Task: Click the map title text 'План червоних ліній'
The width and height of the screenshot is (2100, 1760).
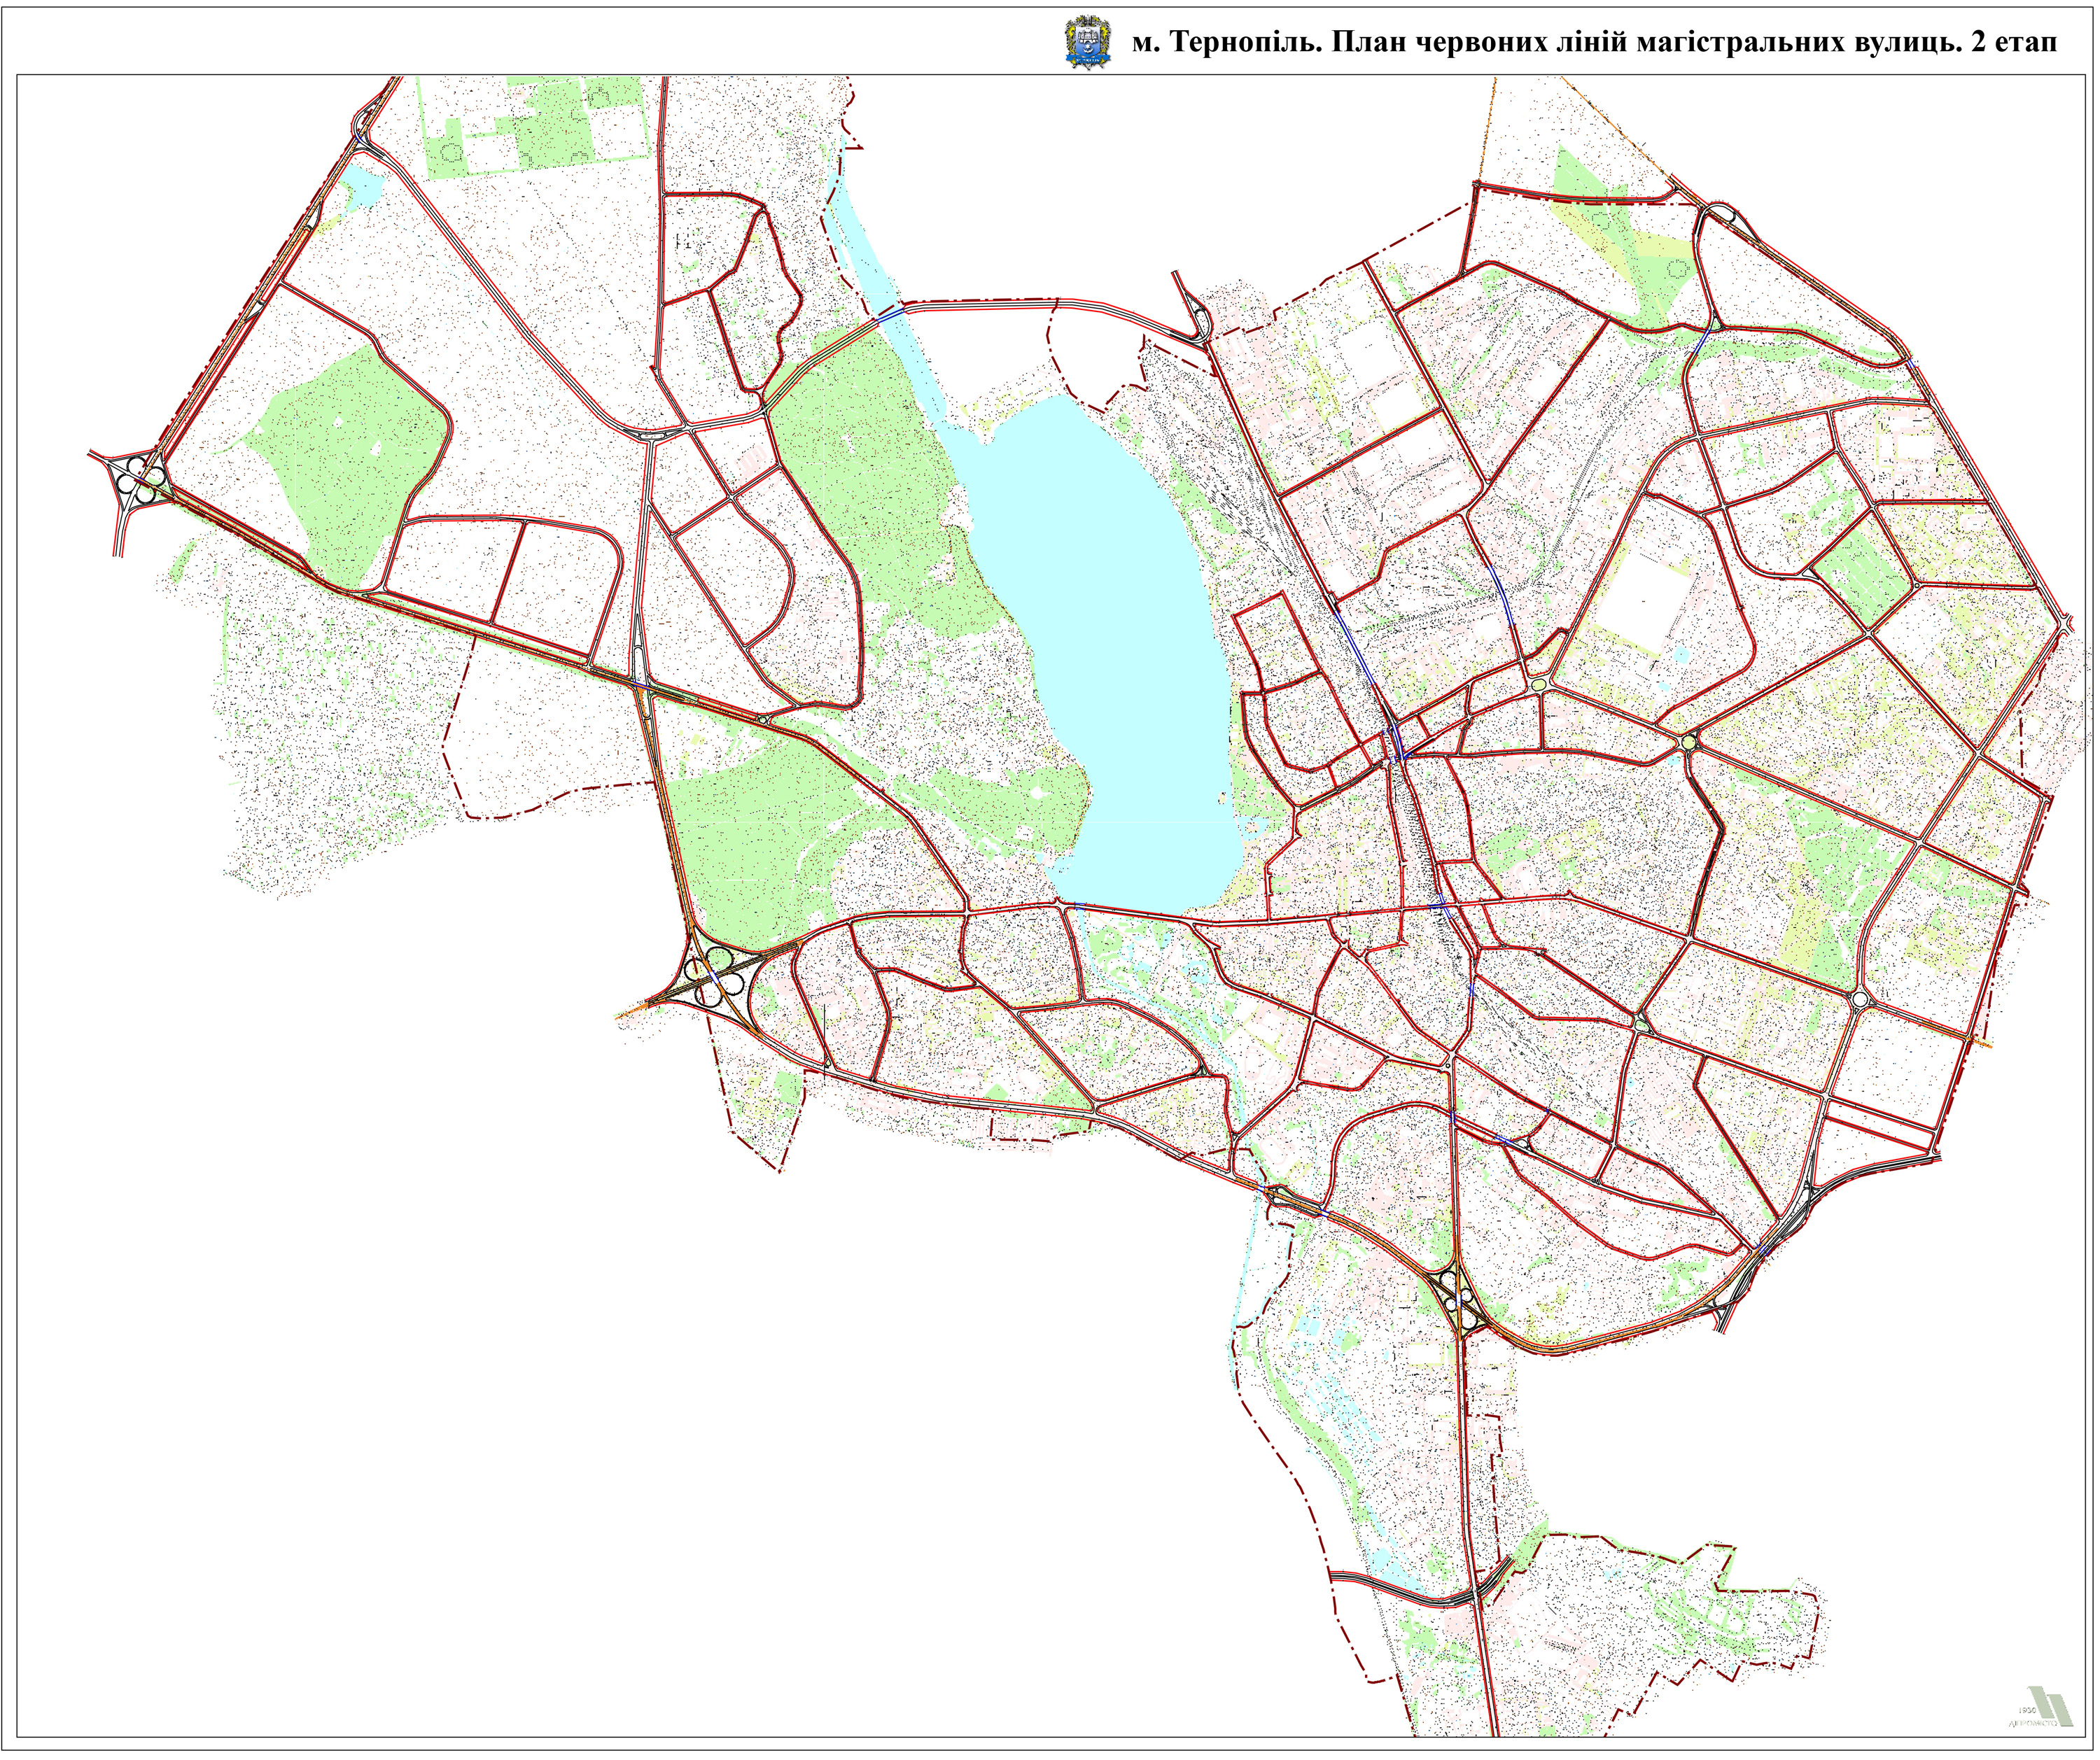Action: 1480,42
